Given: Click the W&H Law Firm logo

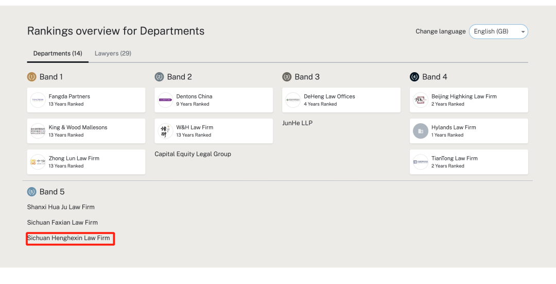Looking at the screenshot, I should pyautogui.click(x=165, y=131).
